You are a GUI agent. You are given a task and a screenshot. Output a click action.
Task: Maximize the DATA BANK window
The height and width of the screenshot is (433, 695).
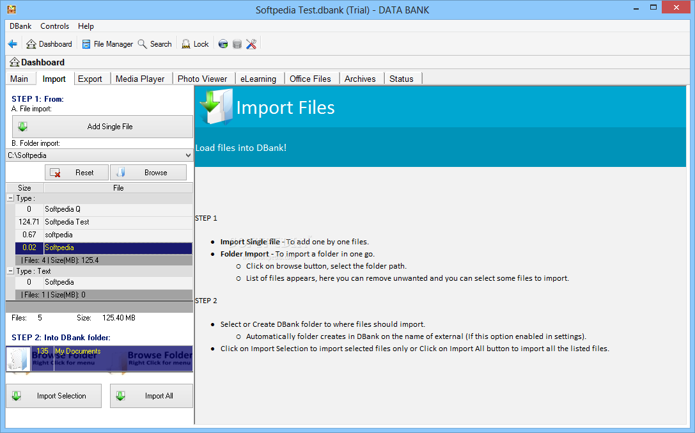click(653, 8)
